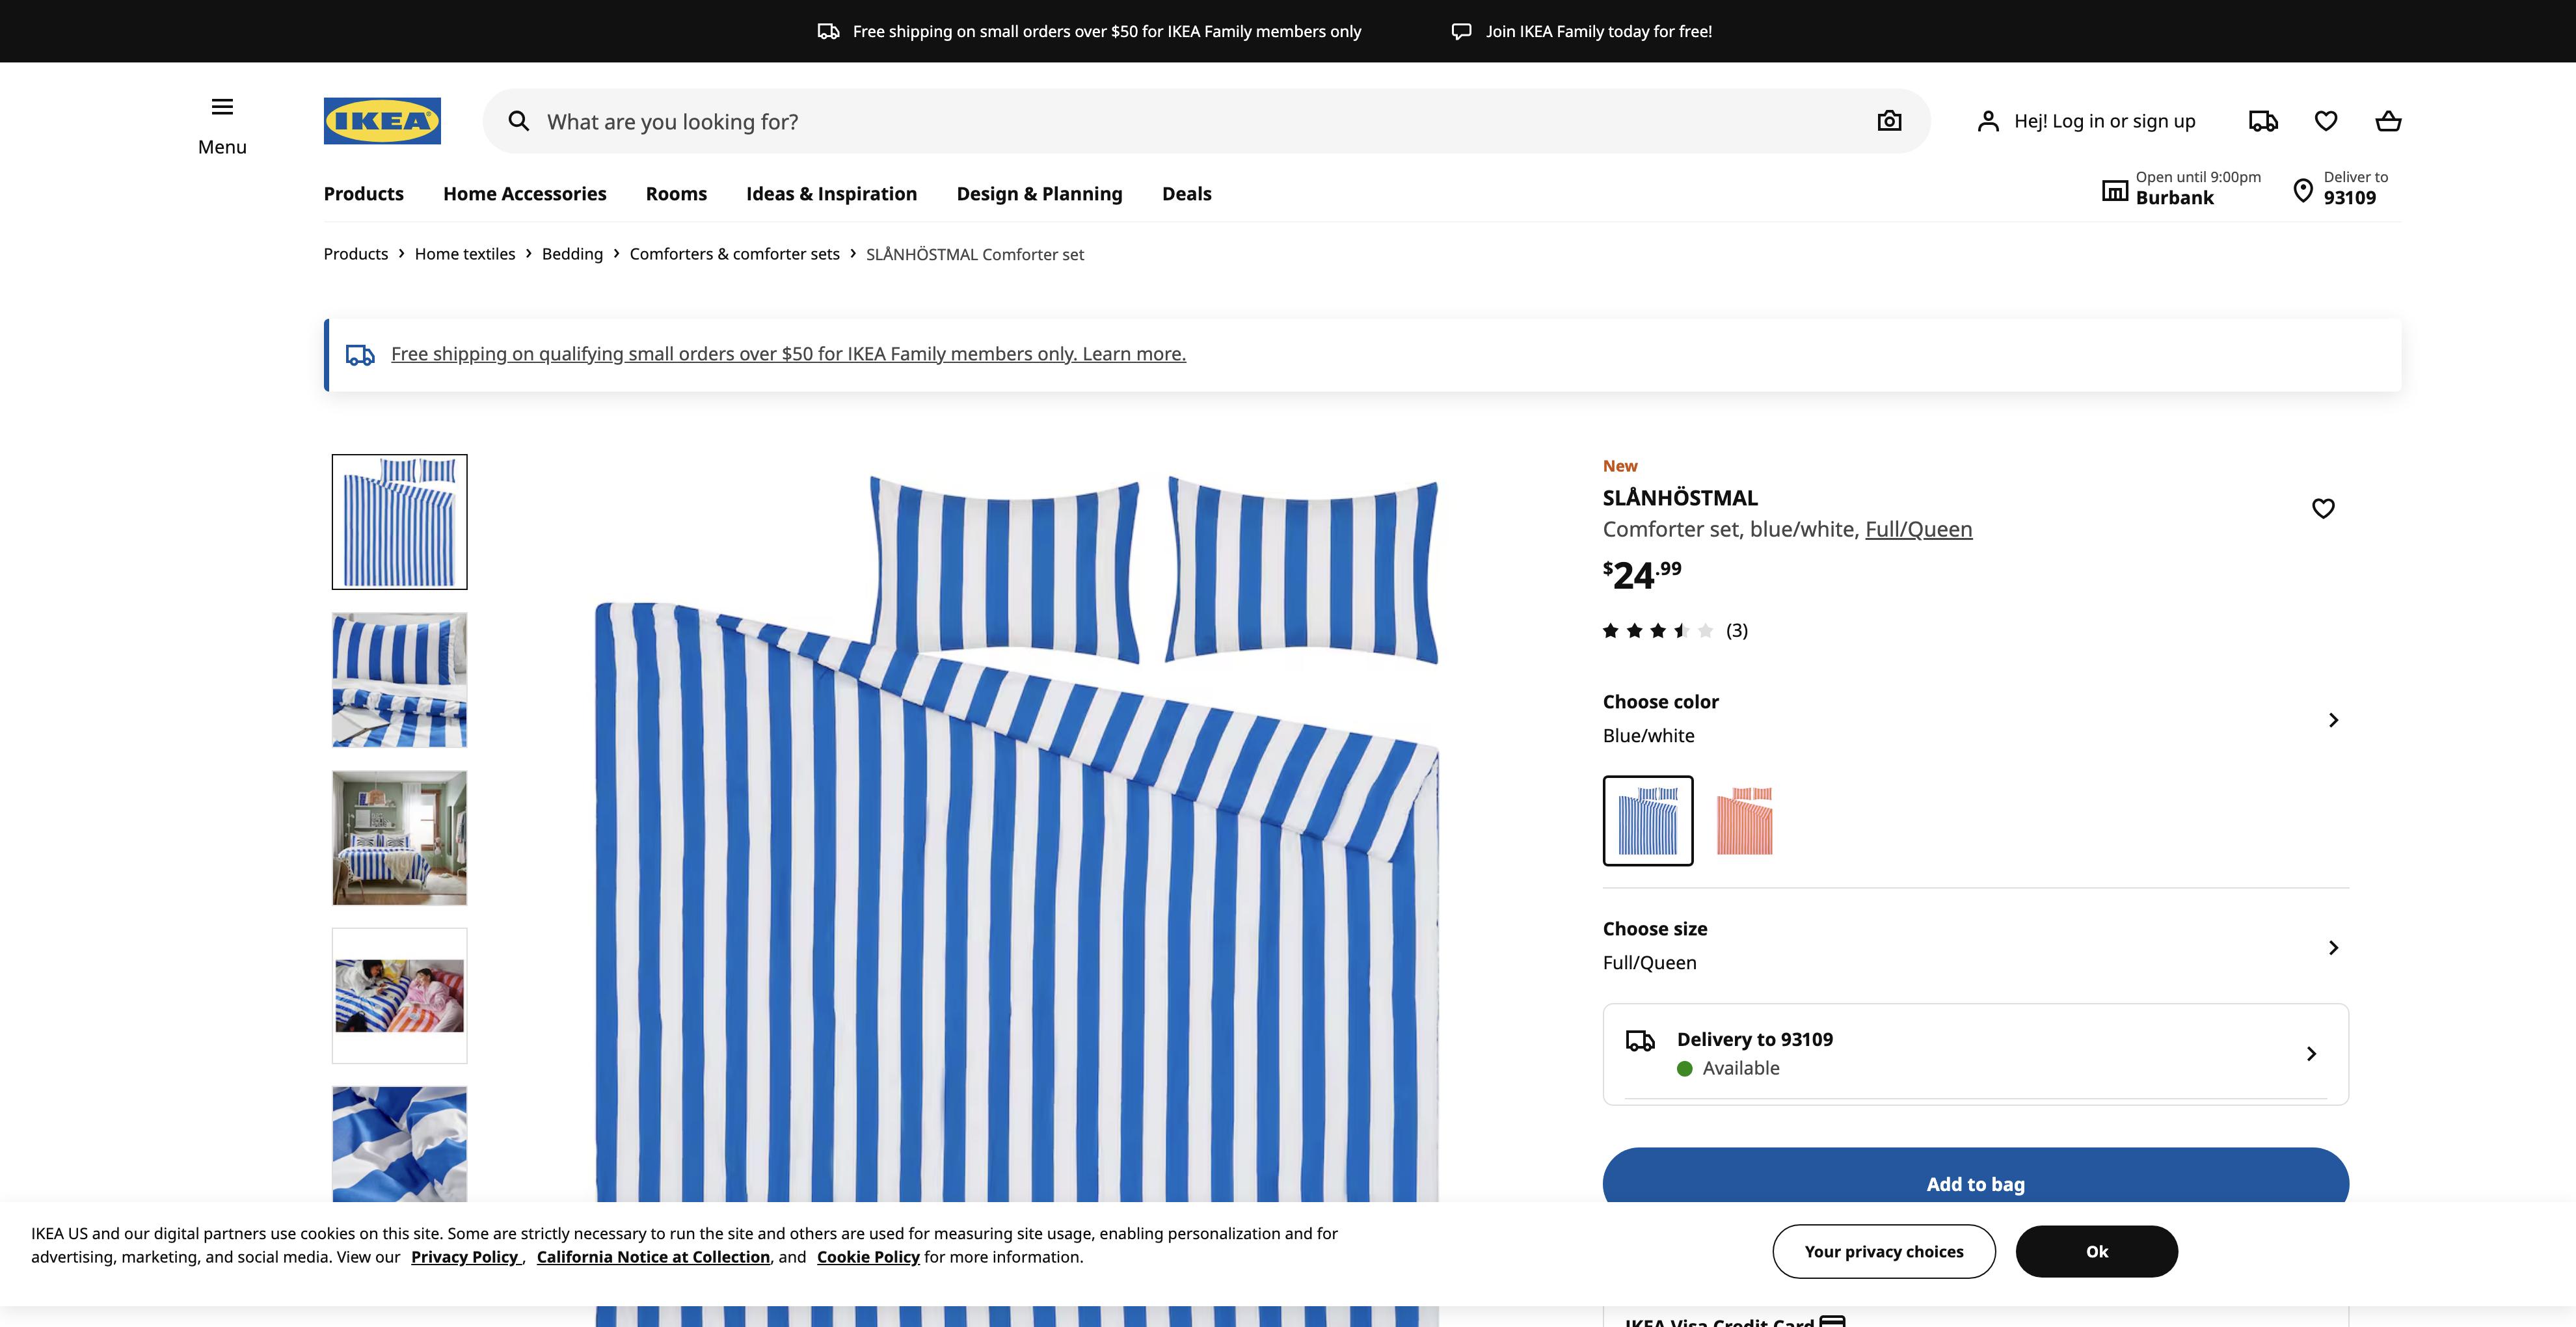Viewport: 2576px width, 1327px height.
Task: Open the hamburger Menu icon
Action: tap(222, 106)
